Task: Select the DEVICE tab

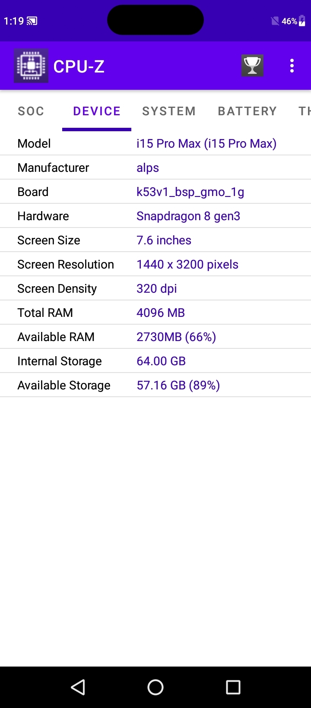Action: click(x=97, y=111)
